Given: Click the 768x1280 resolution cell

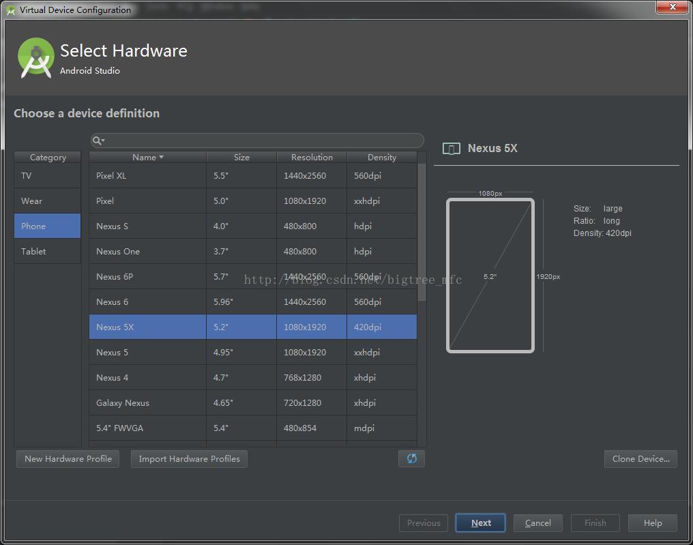Looking at the screenshot, I should (x=312, y=377).
